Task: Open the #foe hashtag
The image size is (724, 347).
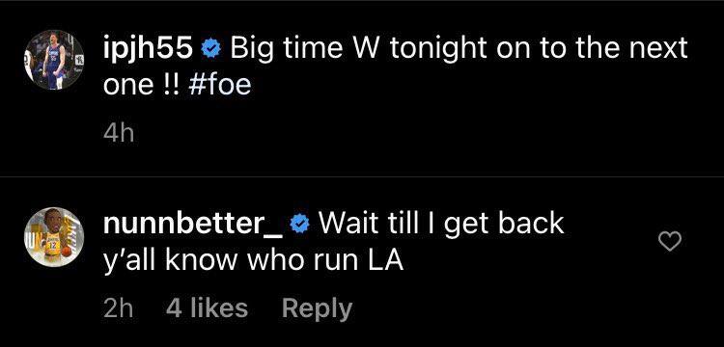Action: 220,85
